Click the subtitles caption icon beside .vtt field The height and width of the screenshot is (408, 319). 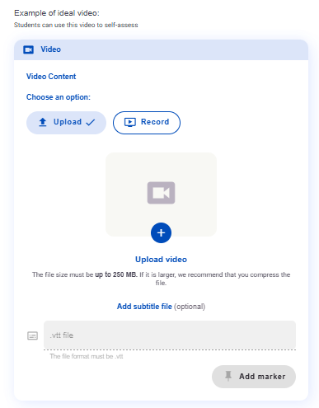click(32, 335)
